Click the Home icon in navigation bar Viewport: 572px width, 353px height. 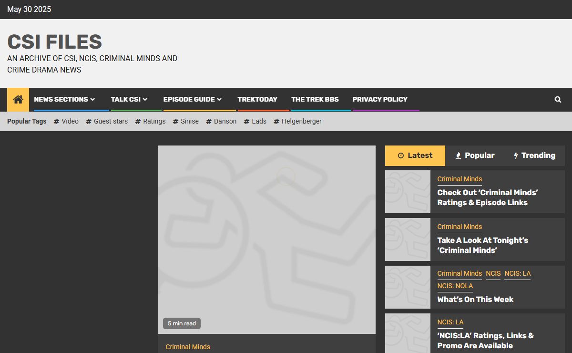(x=18, y=99)
